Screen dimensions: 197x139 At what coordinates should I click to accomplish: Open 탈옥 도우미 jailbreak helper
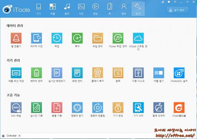159,108
